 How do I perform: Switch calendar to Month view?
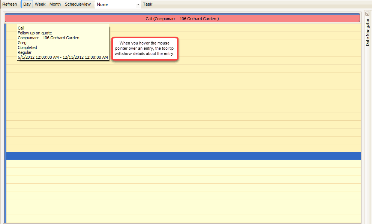[x=55, y=4]
